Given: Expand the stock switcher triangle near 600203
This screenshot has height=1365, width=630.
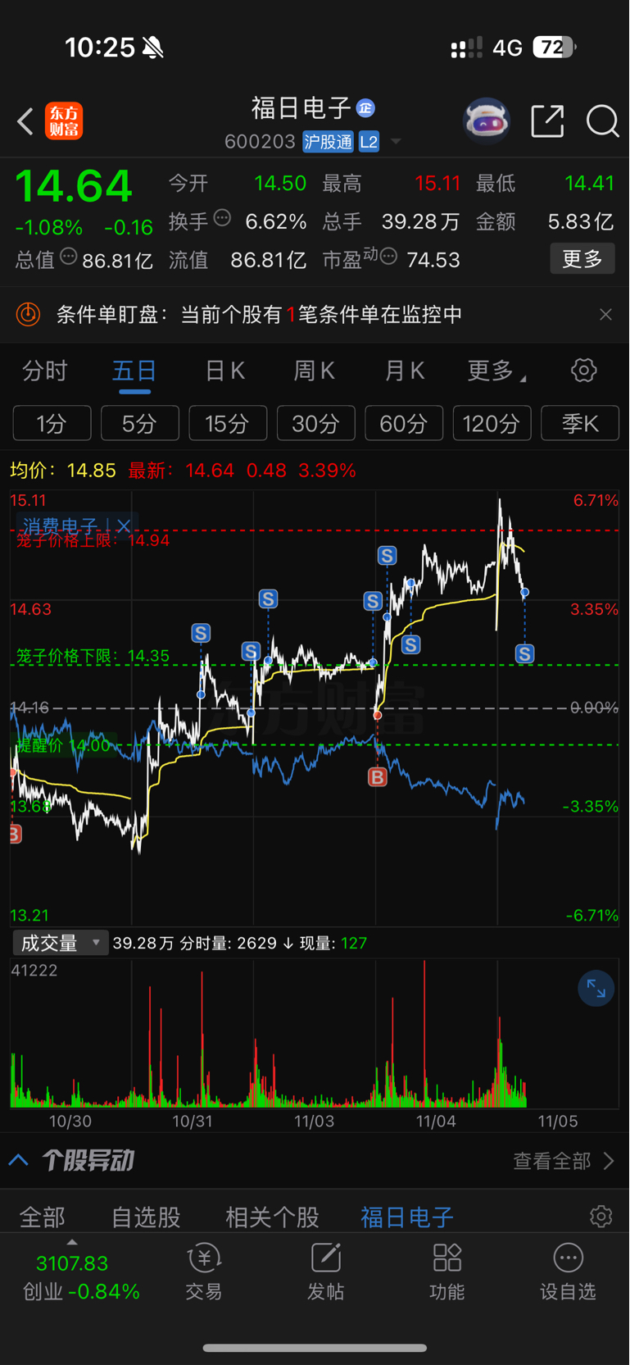Looking at the screenshot, I should click(x=396, y=142).
